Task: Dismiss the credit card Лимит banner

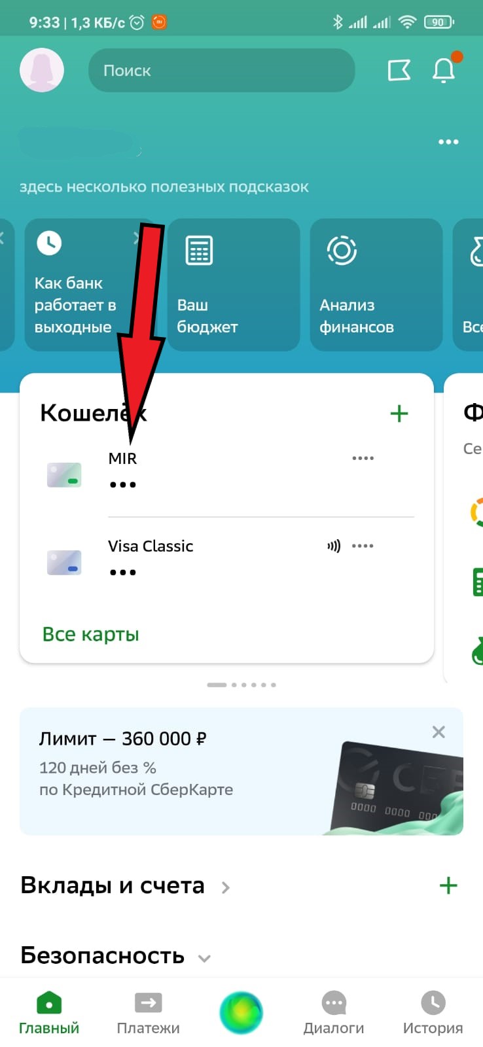Action: click(438, 732)
